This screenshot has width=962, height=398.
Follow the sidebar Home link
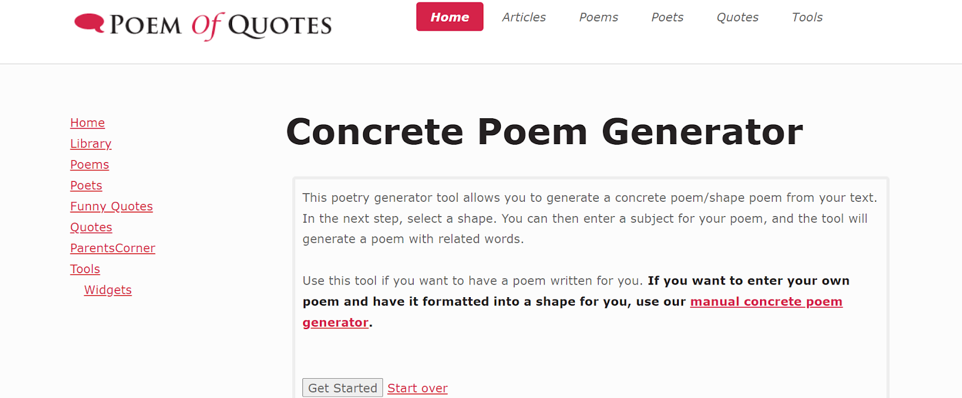88,123
